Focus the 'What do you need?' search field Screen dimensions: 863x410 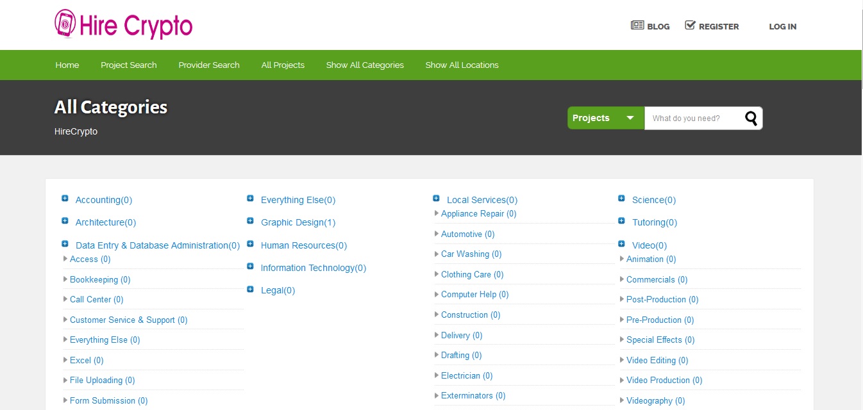694,118
